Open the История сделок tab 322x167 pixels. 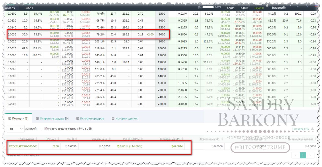point(125,118)
